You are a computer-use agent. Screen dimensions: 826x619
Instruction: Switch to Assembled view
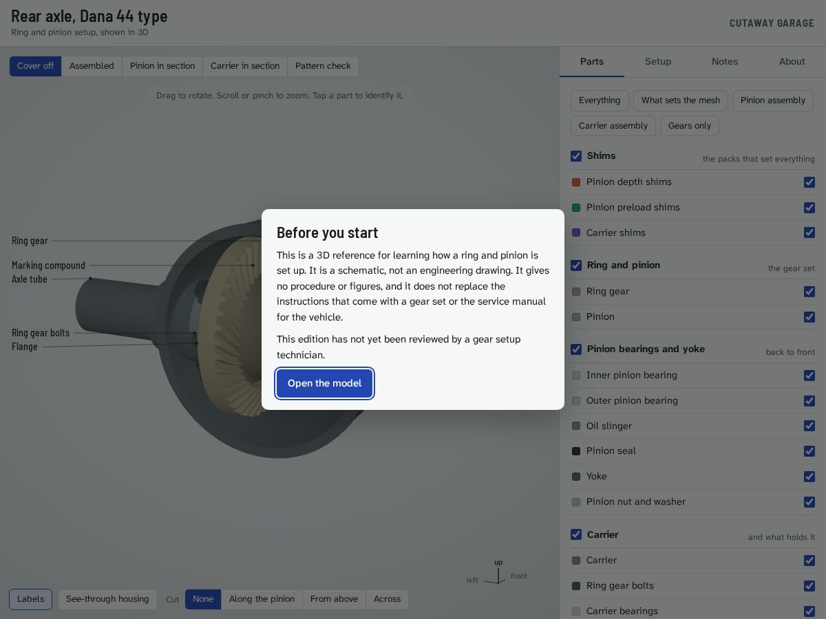92,66
